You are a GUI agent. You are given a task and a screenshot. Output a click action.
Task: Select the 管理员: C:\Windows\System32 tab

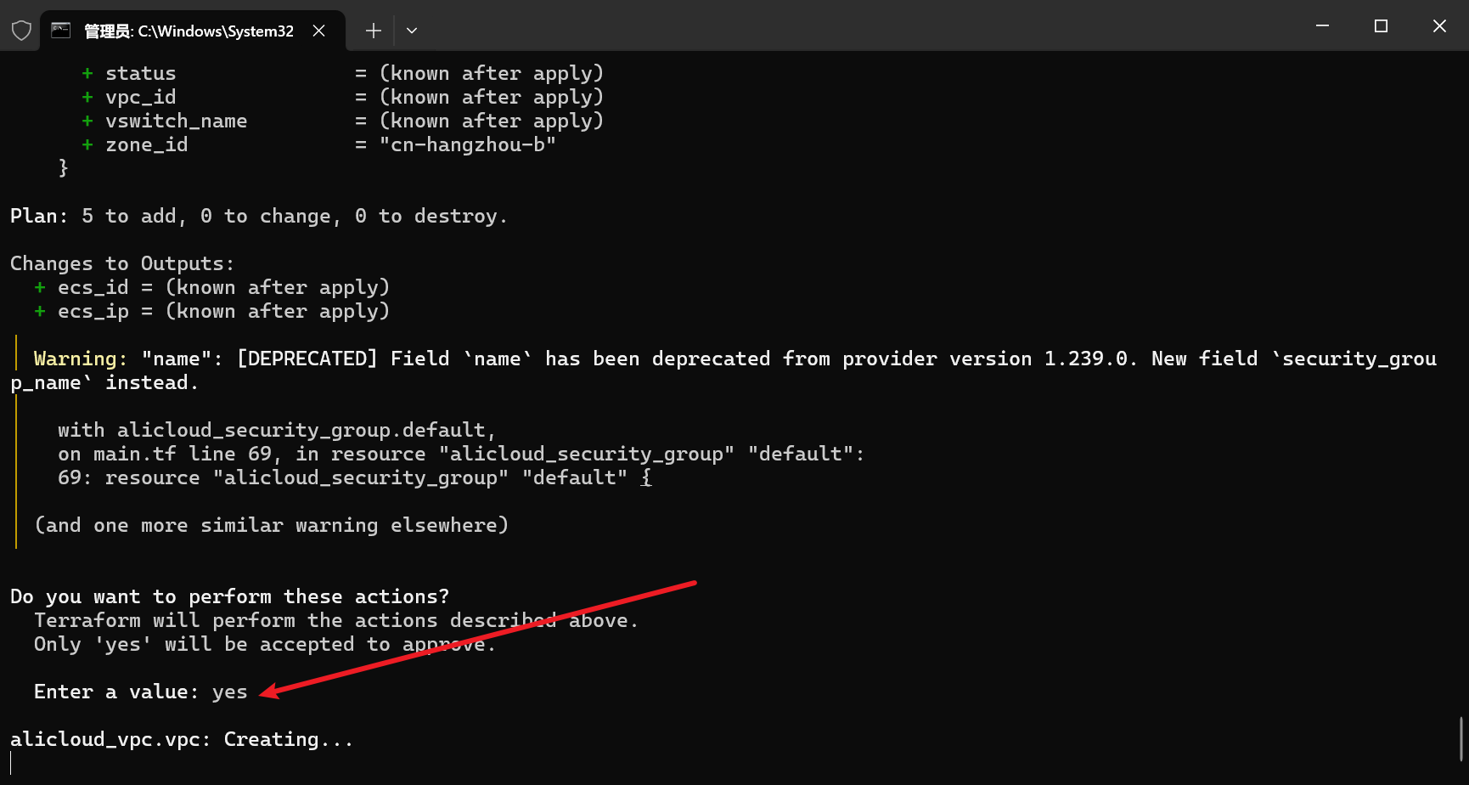(x=189, y=31)
